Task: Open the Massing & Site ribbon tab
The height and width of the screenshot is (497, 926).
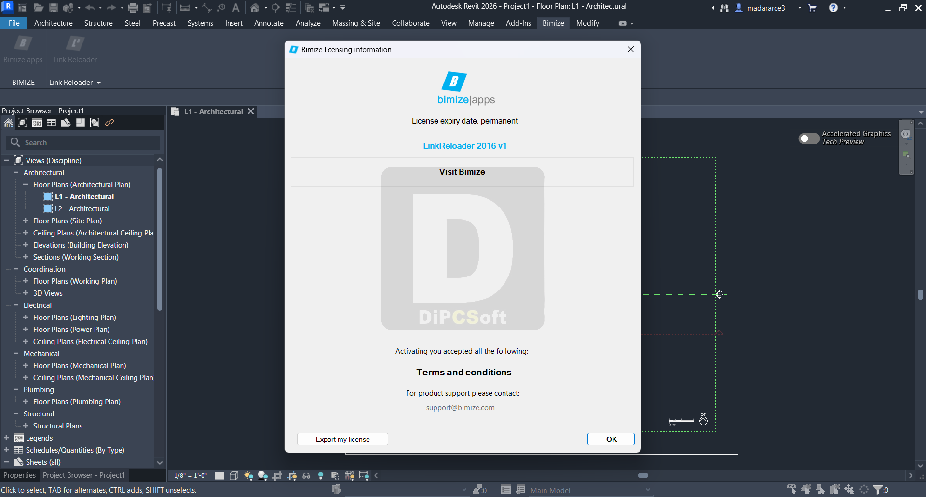Action: (x=356, y=23)
